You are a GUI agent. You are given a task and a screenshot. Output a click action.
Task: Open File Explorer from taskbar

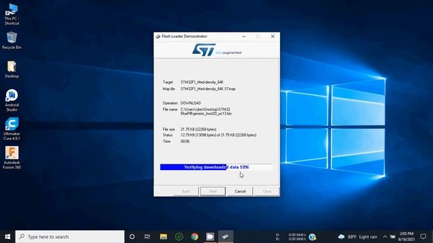163,237
